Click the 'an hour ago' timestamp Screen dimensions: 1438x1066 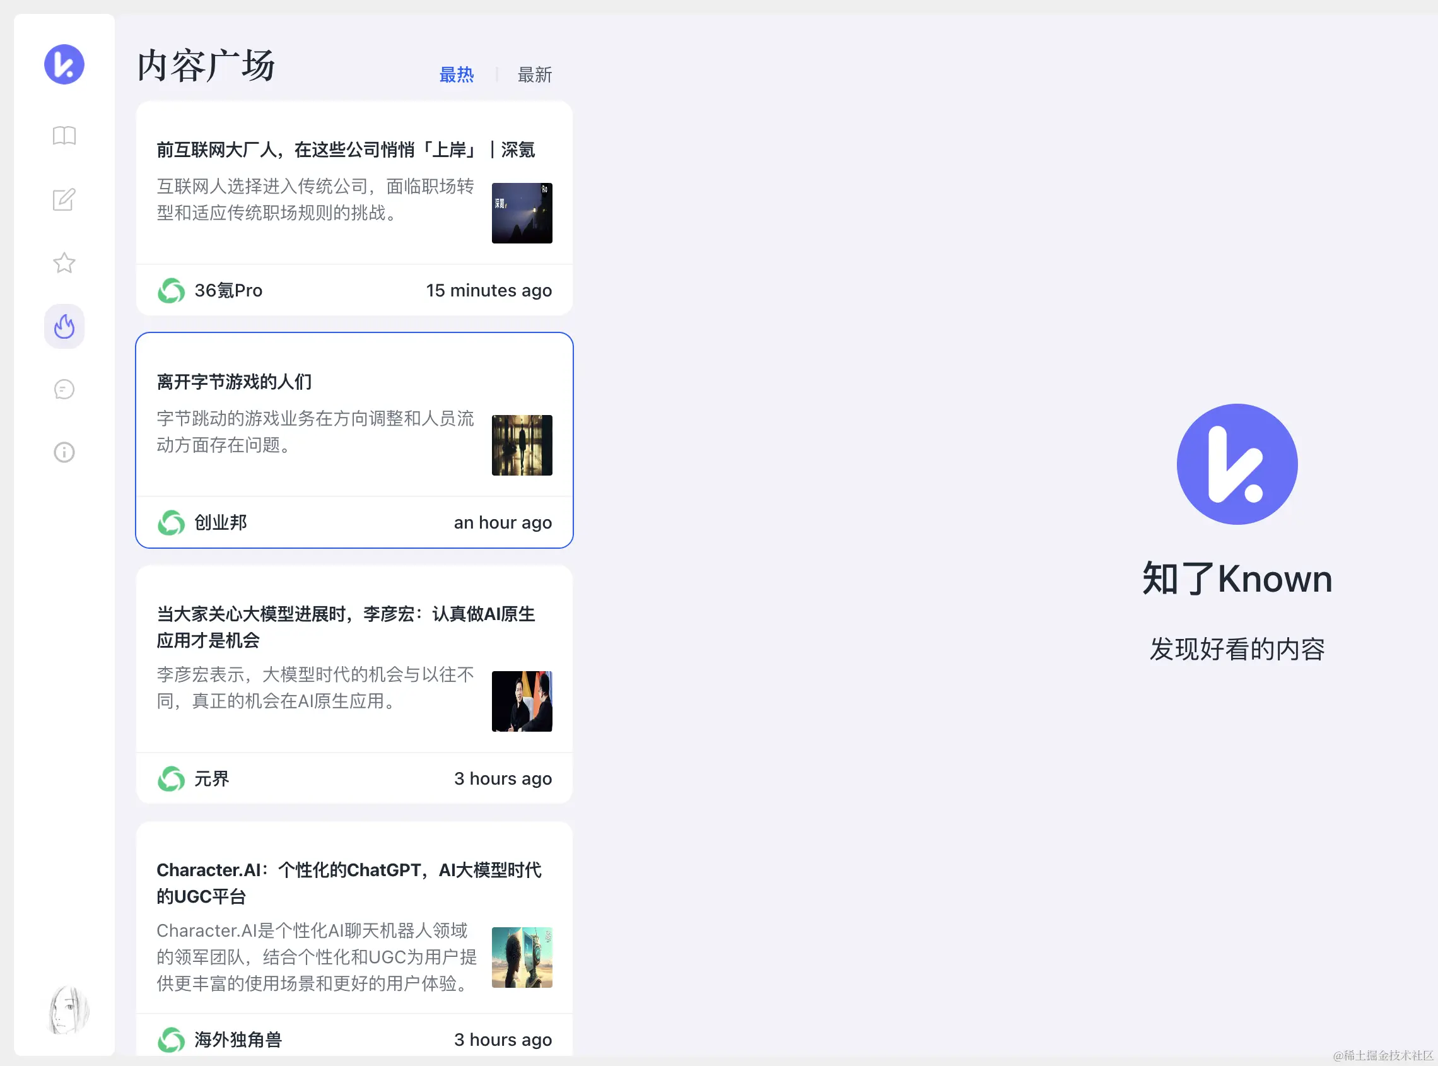(503, 523)
